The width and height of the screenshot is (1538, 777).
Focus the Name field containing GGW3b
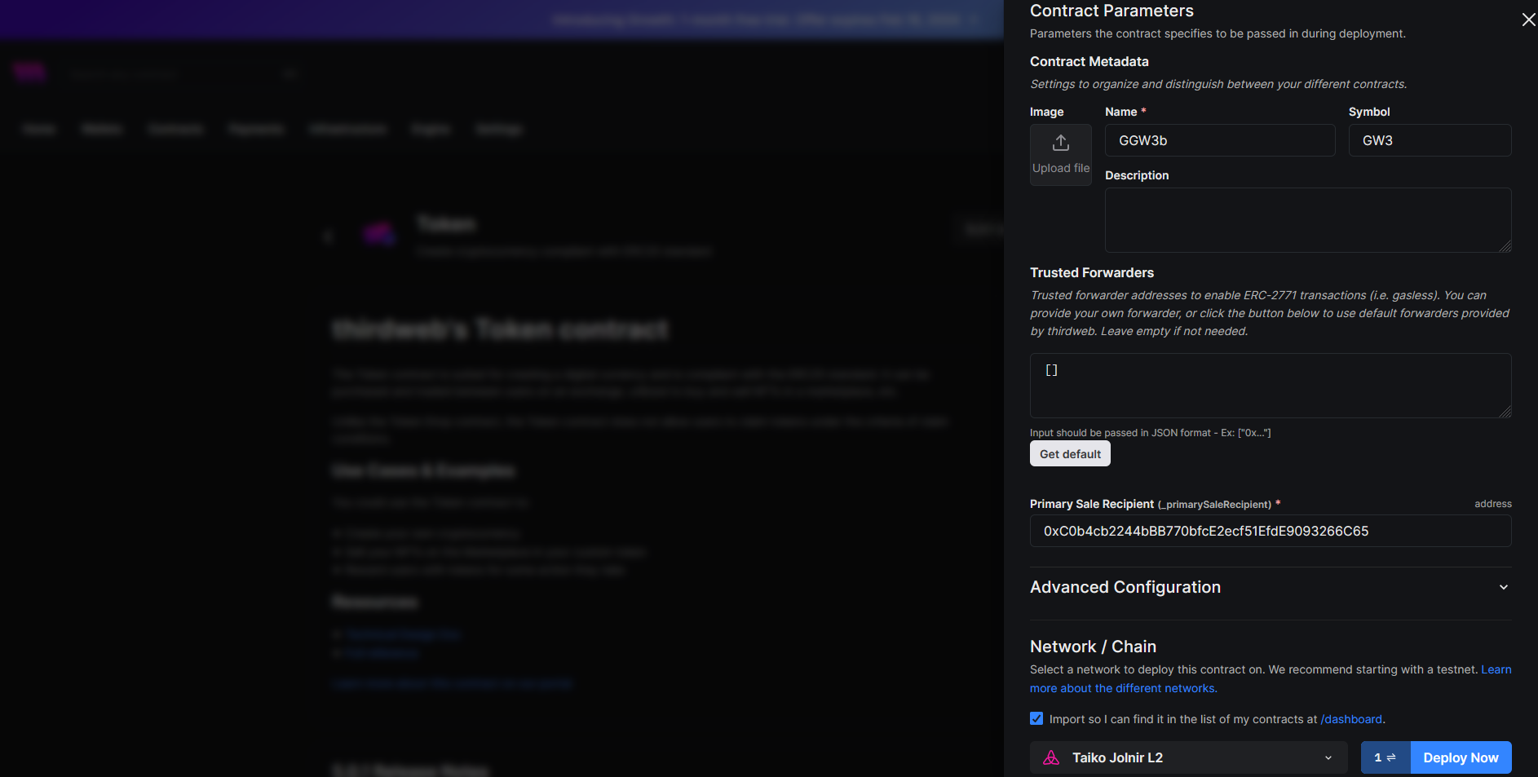(x=1219, y=140)
